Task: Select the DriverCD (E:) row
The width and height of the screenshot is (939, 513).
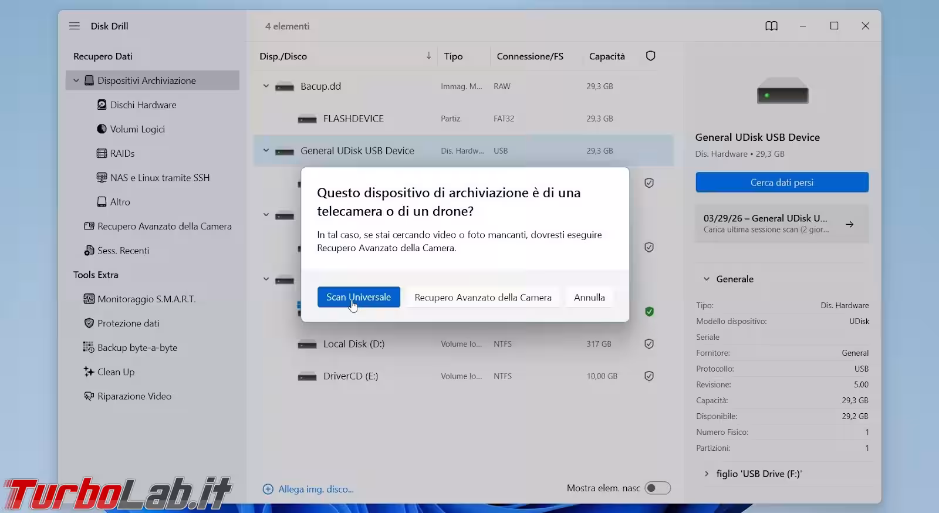Action: (x=463, y=376)
